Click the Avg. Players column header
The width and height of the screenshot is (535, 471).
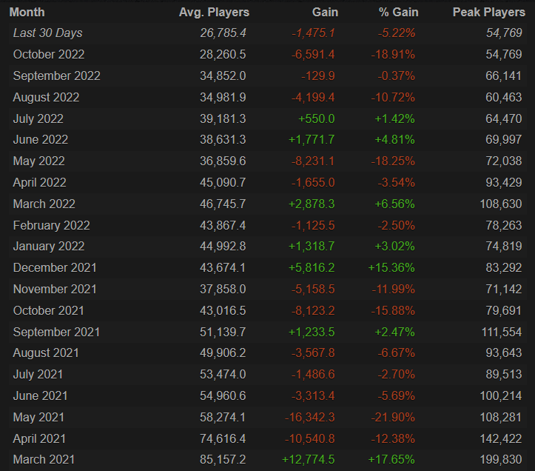pyautogui.click(x=214, y=13)
